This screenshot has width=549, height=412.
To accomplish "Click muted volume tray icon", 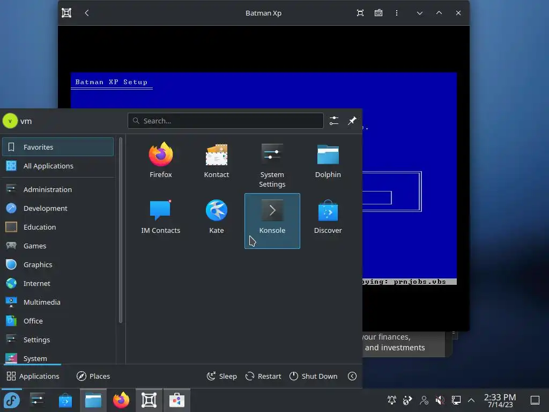I will [440, 400].
